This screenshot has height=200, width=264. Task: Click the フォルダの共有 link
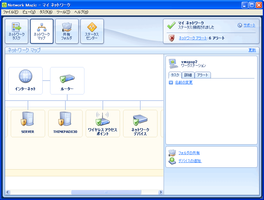click(x=189, y=153)
